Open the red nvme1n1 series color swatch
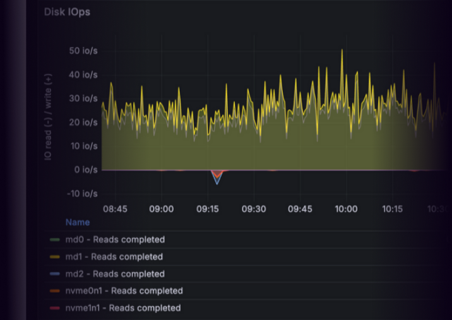 tap(56, 308)
